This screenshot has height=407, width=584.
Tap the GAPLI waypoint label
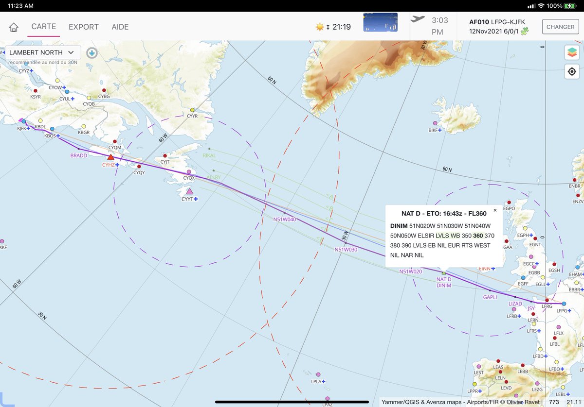pos(490,297)
